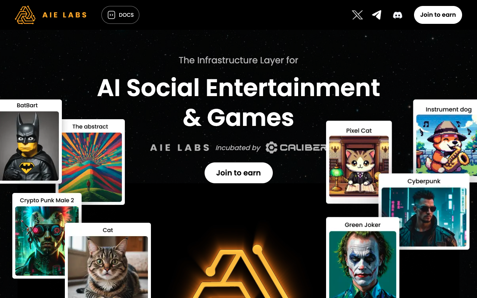Click the header Join to earn button
The height and width of the screenshot is (298, 477).
(x=438, y=15)
